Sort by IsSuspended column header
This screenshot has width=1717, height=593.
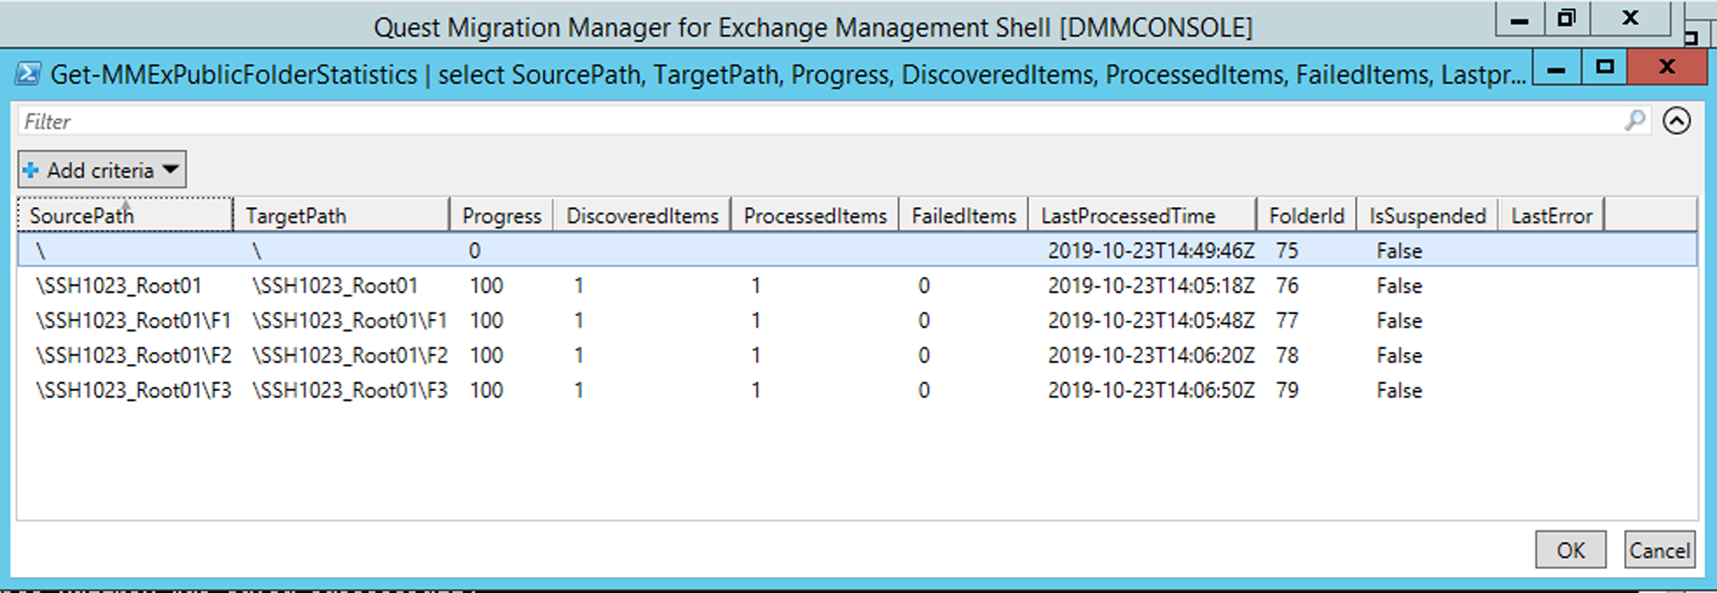(x=1427, y=215)
